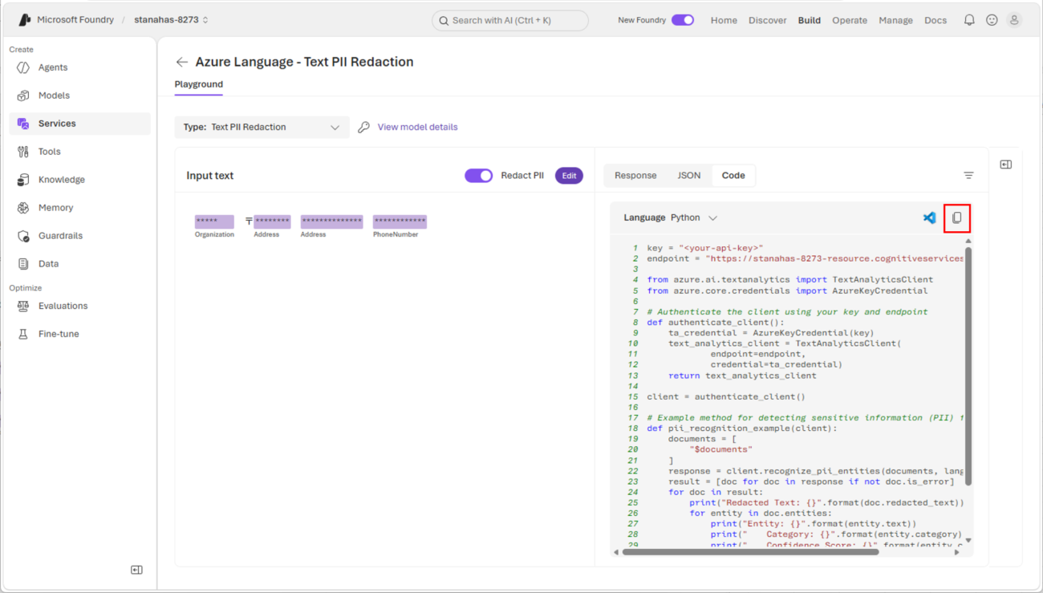The image size is (1043, 593).
Task: Click the Edit button
Action: 569,176
